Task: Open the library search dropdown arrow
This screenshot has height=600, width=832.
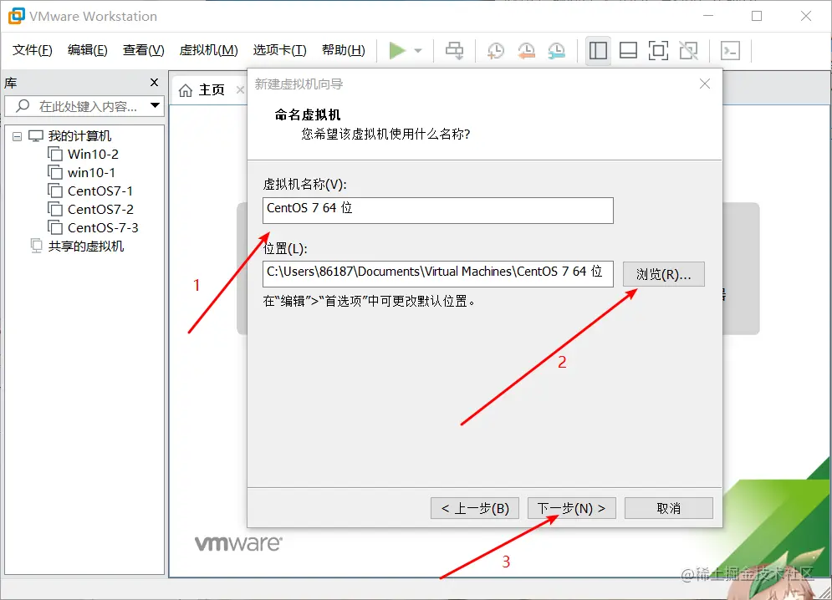Action: pyautogui.click(x=155, y=105)
